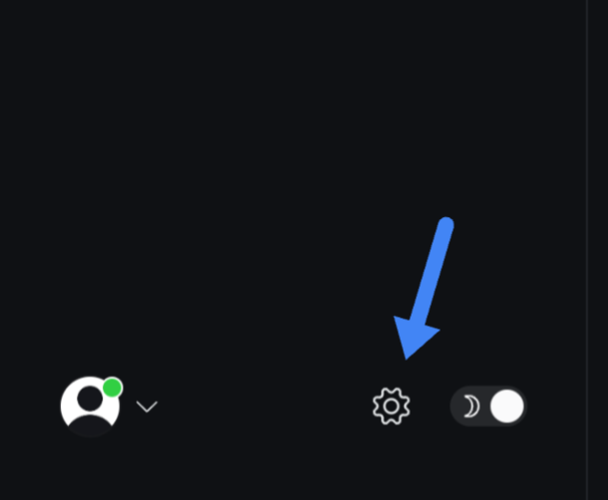The height and width of the screenshot is (500, 608).
Task: Disable dark theme using moon switch
Action: (488, 406)
